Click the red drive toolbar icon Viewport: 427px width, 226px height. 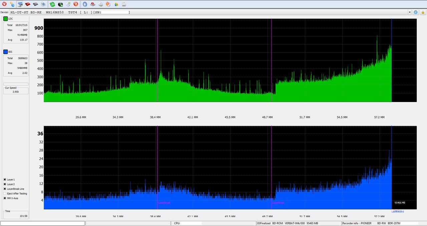28,4
